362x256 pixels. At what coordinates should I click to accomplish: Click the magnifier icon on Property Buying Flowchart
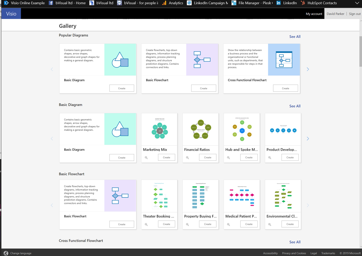click(x=187, y=224)
